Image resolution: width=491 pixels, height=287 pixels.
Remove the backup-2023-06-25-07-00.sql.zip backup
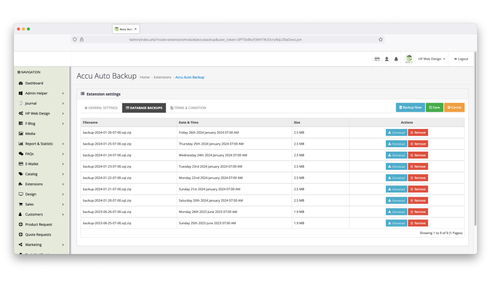pyautogui.click(x=418, y=223)
